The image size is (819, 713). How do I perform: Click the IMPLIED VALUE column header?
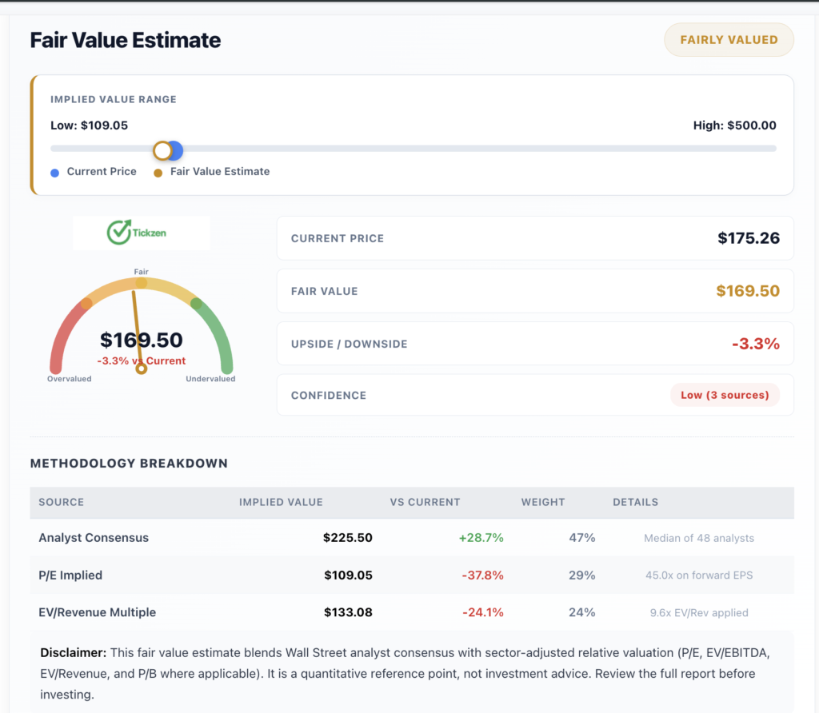(x=281, y=502)
